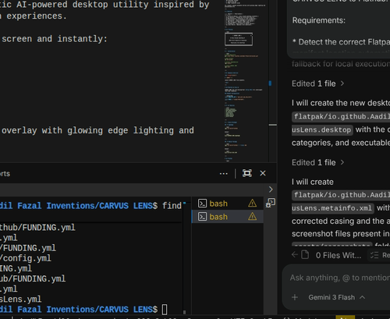Close the bottom terminal panel
The width and height of the screenshot is (390, 319).
[263, 173]
